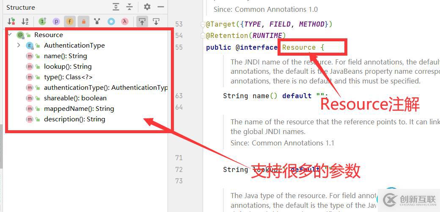Image resolution: width=440 pixels, height=212 pixels.
Task: Select the authenticationType() tree entry
Action: click(105, 88)
